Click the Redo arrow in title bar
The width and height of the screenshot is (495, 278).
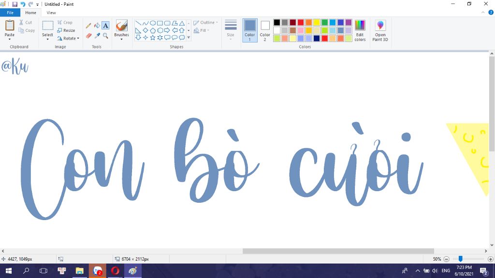pos(30,4)
